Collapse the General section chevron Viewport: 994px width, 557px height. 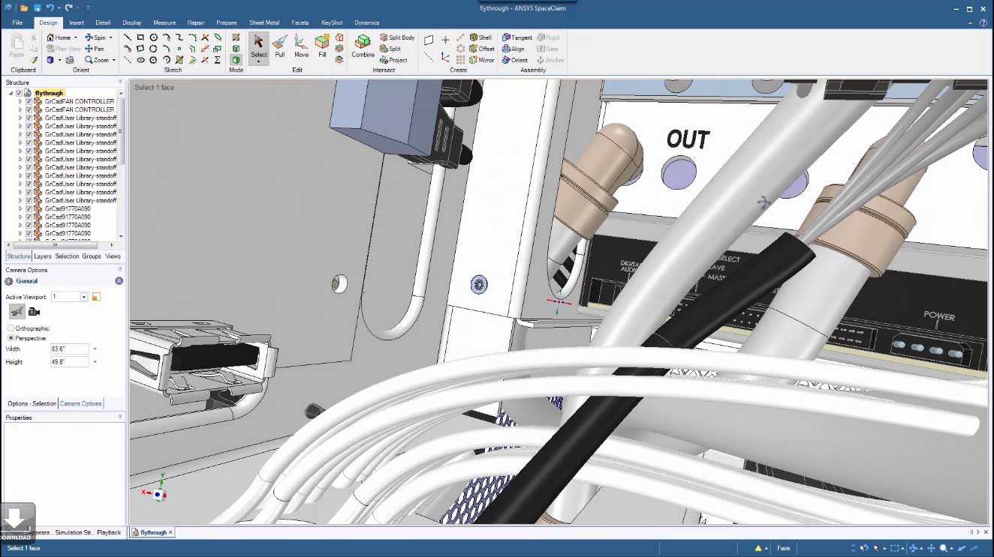(x=119, y=281)
